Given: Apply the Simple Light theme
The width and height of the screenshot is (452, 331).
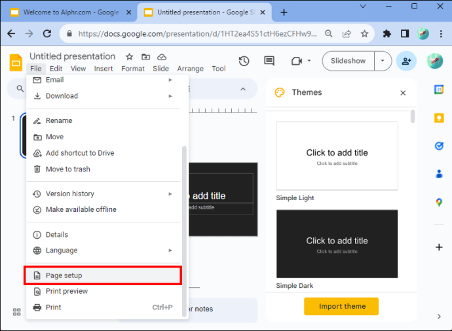Looking at the screenshot, I should coord(337,156).
